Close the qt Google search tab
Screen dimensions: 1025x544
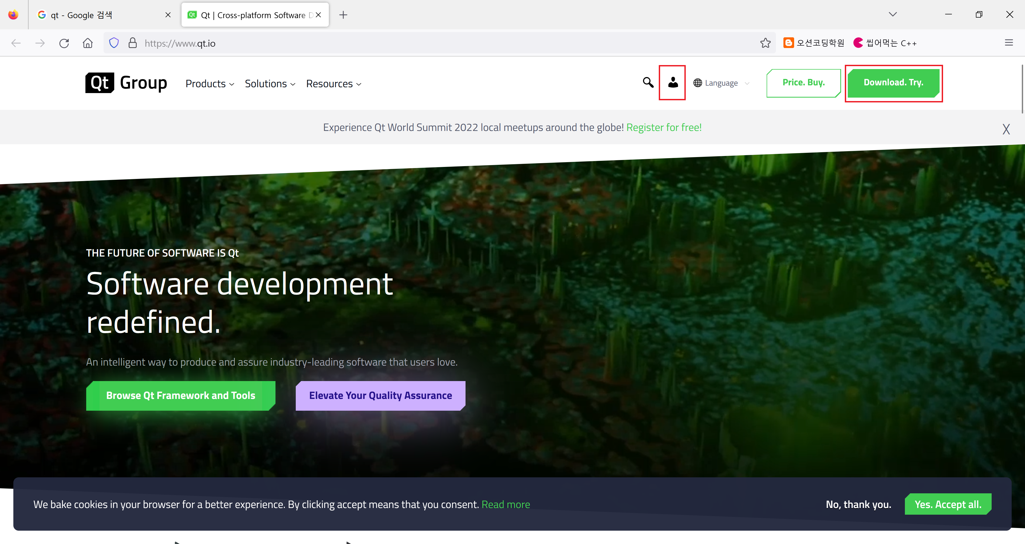click(168, 15)
